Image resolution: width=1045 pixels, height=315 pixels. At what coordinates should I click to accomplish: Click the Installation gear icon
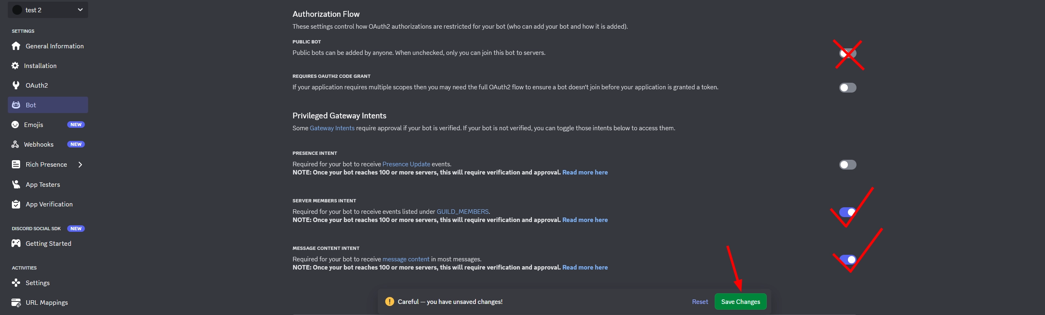(x=15, y=66)
